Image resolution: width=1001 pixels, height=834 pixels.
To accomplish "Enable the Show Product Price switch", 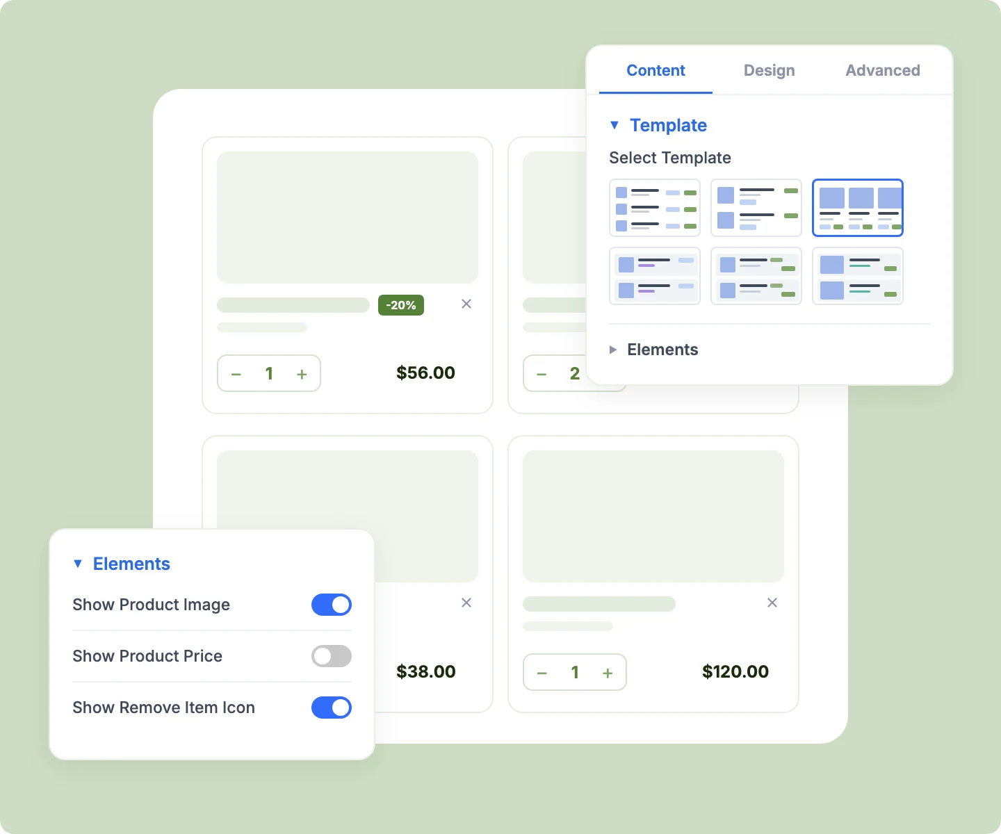I will click(332, 656).
